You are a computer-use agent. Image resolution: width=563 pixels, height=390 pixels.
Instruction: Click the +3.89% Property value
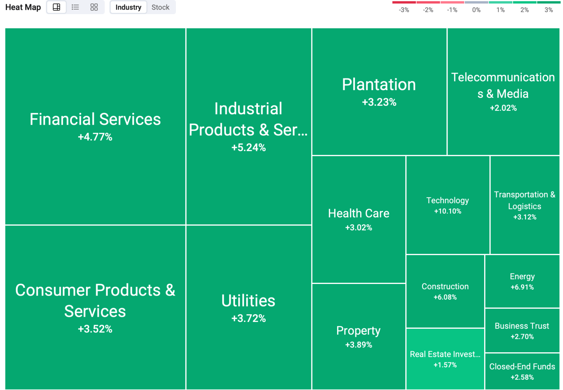[x=359, y=345]
